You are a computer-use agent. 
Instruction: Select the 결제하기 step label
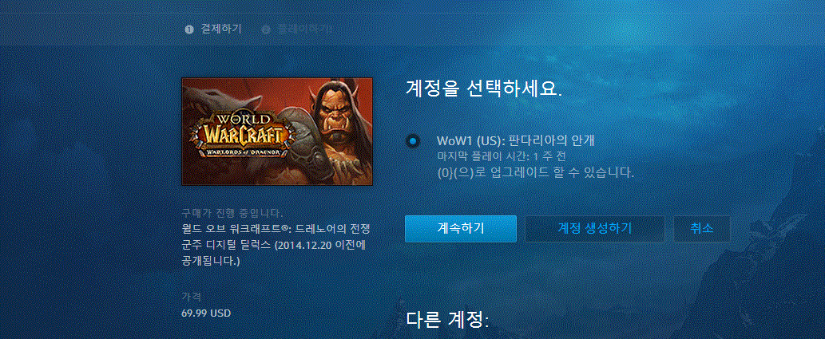(x=221, y=29)
